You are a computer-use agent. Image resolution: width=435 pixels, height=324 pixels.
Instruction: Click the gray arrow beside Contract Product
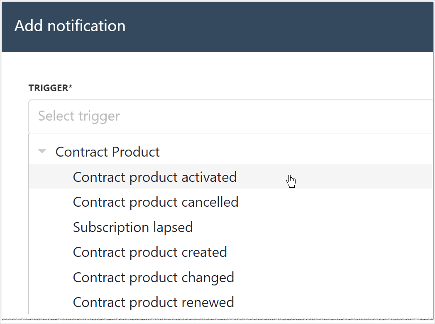click(42, 152)
